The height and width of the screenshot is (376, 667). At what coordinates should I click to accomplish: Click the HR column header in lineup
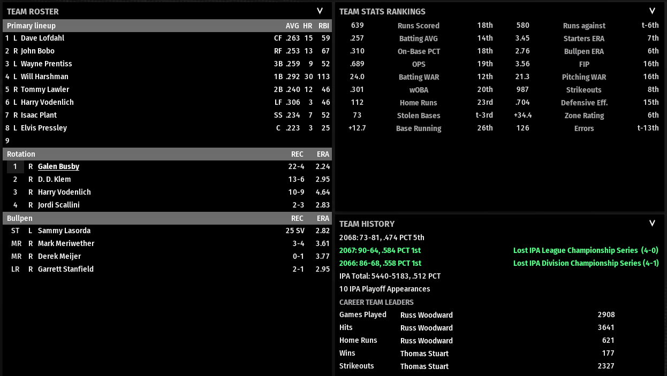pos(307,26)
